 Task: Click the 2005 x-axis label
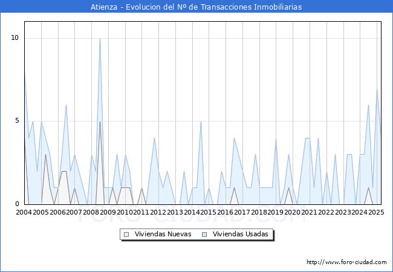pos(41,212)
